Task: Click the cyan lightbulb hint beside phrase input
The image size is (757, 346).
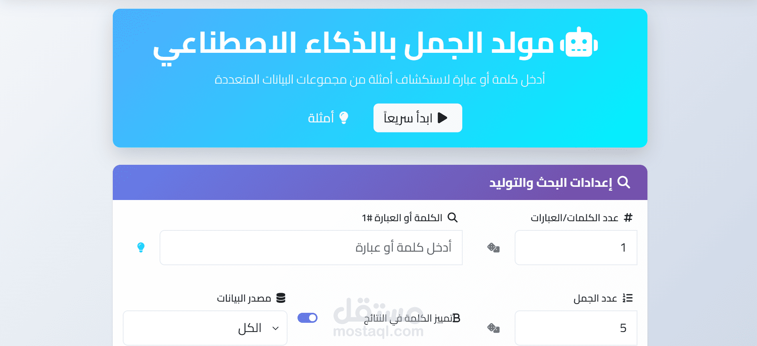Action: point(141,247)
